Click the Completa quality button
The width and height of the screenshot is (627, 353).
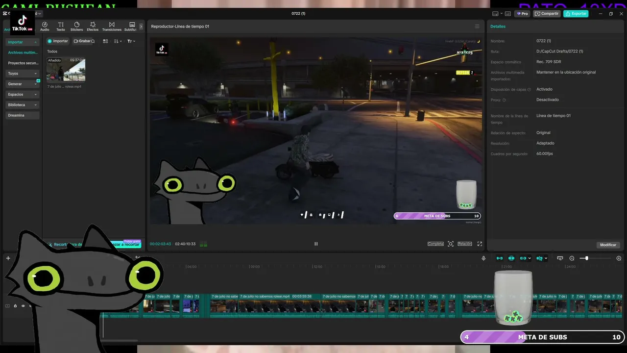pos(435,244)
